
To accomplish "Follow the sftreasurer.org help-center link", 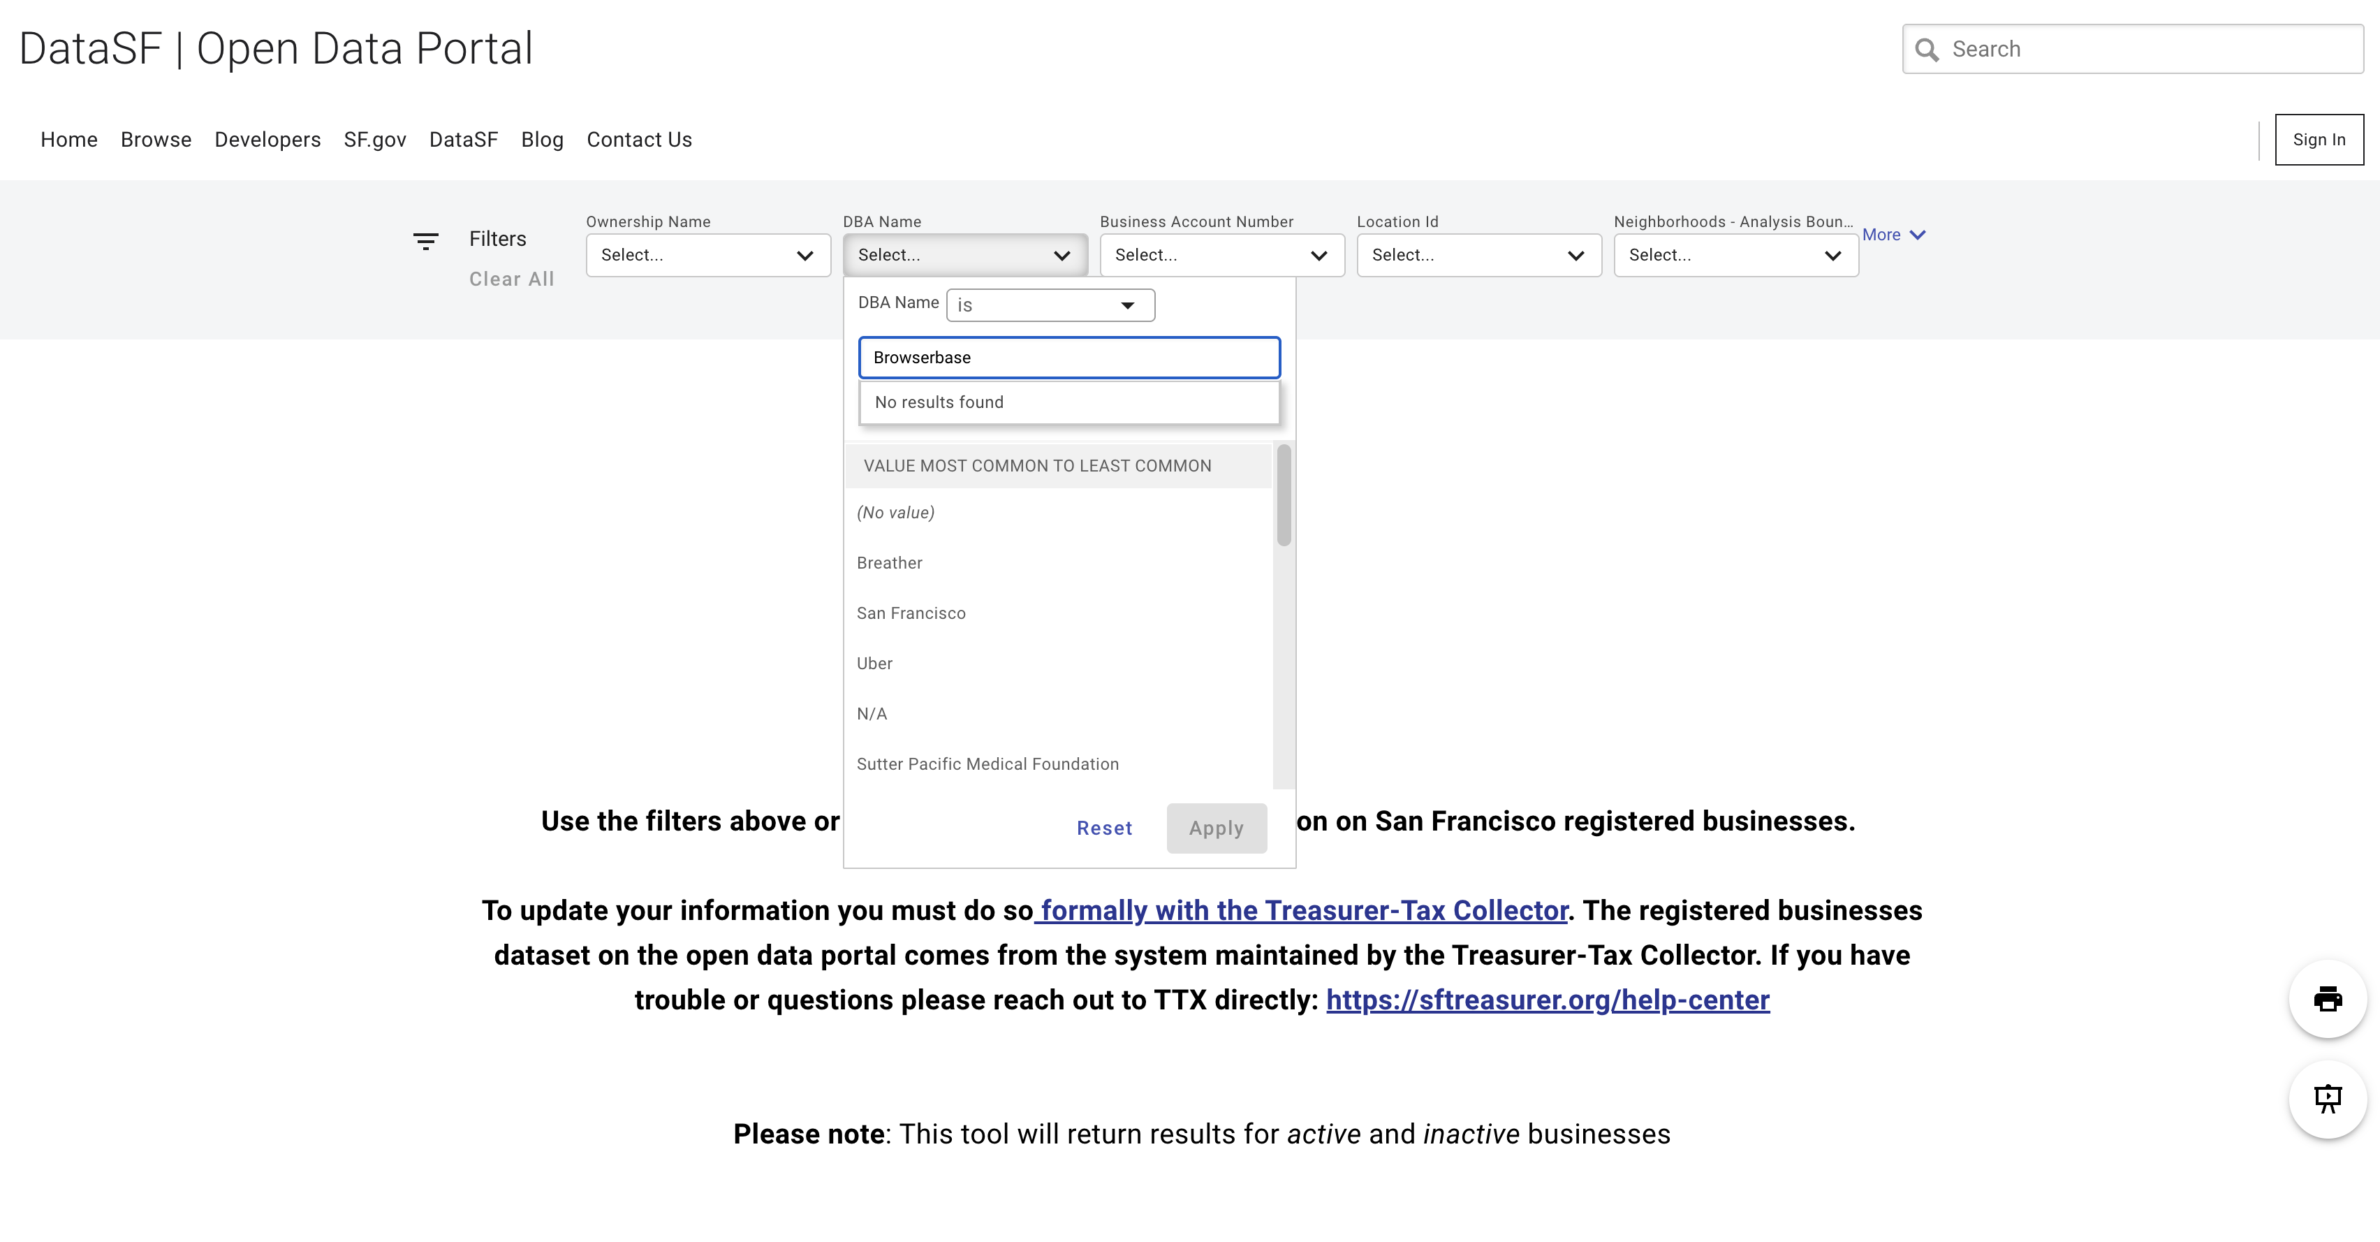I will pyautogui.click(x=1547, y=1000).
